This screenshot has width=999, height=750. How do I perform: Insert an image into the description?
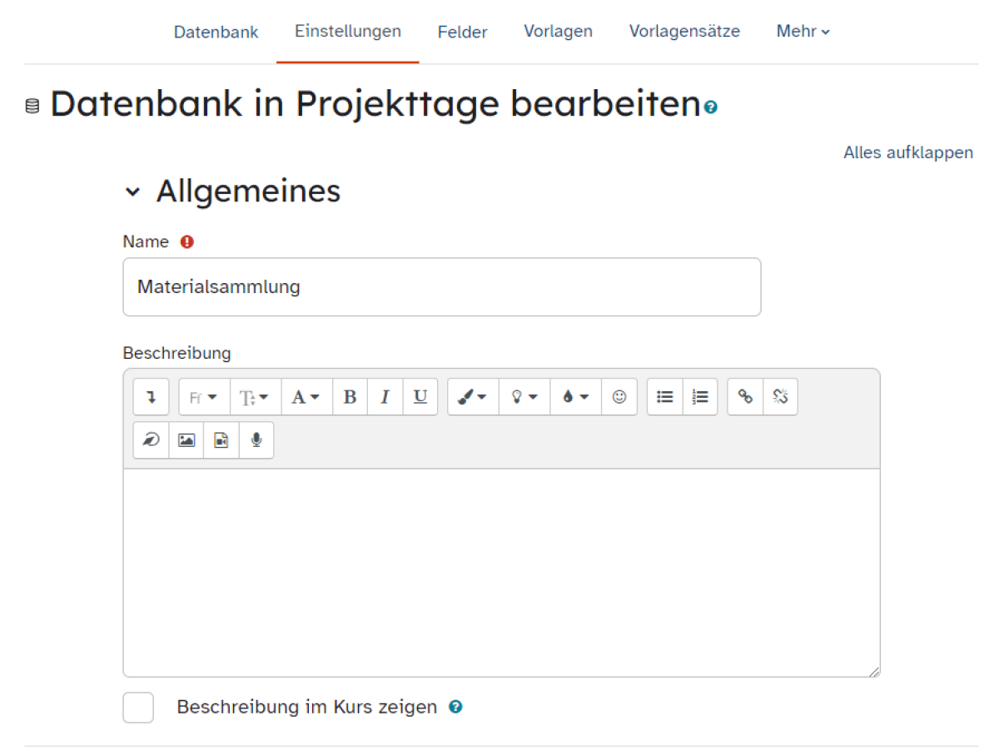(186, 440)
